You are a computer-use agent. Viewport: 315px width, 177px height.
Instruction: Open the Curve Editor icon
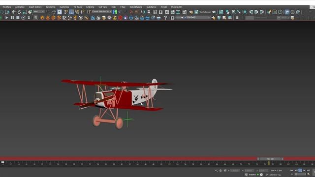[173, 12]
